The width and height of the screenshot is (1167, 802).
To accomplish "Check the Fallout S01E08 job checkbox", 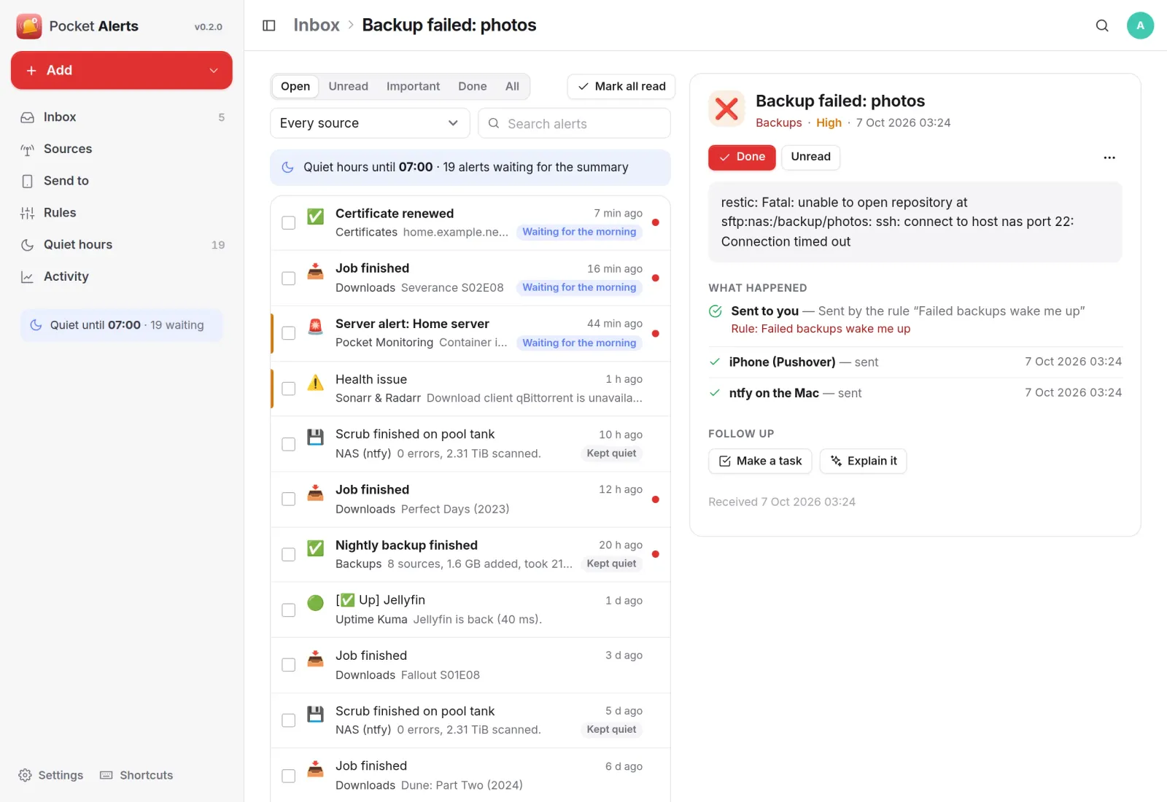I will click(289, 665).
